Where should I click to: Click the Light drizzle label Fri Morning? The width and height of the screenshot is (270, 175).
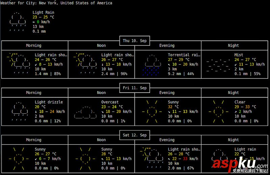(49, 102)
